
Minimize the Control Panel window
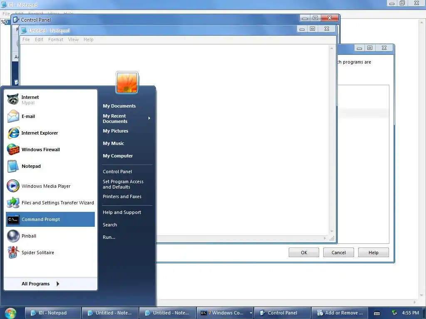305,18
